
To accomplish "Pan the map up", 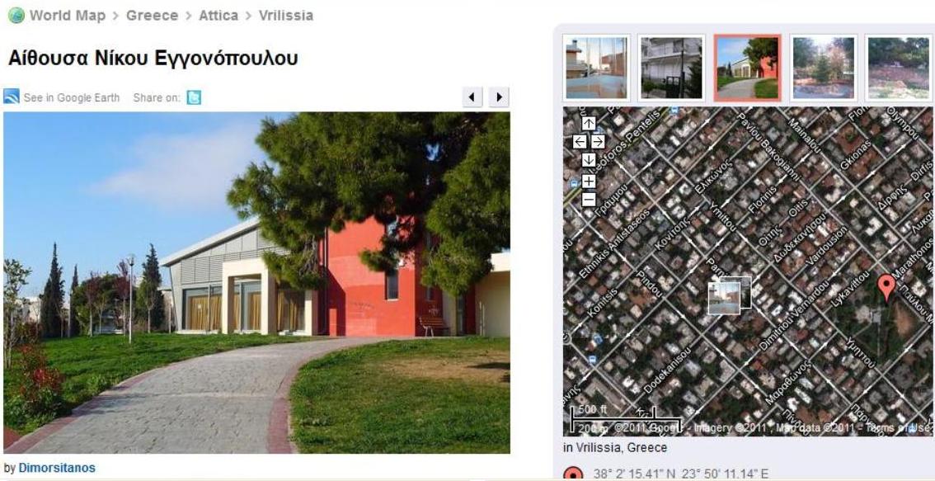I will click(x=589, y=124).
